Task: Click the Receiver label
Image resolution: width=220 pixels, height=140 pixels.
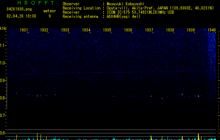Action: (71, 12)
